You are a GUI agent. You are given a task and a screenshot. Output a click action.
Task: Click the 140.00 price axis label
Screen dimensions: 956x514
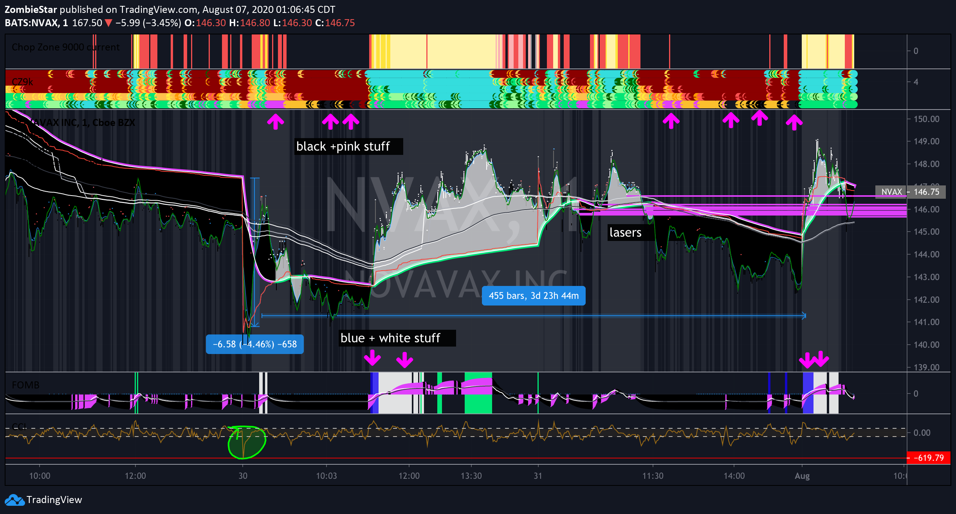pyautogui.click(x=926, y=345)
